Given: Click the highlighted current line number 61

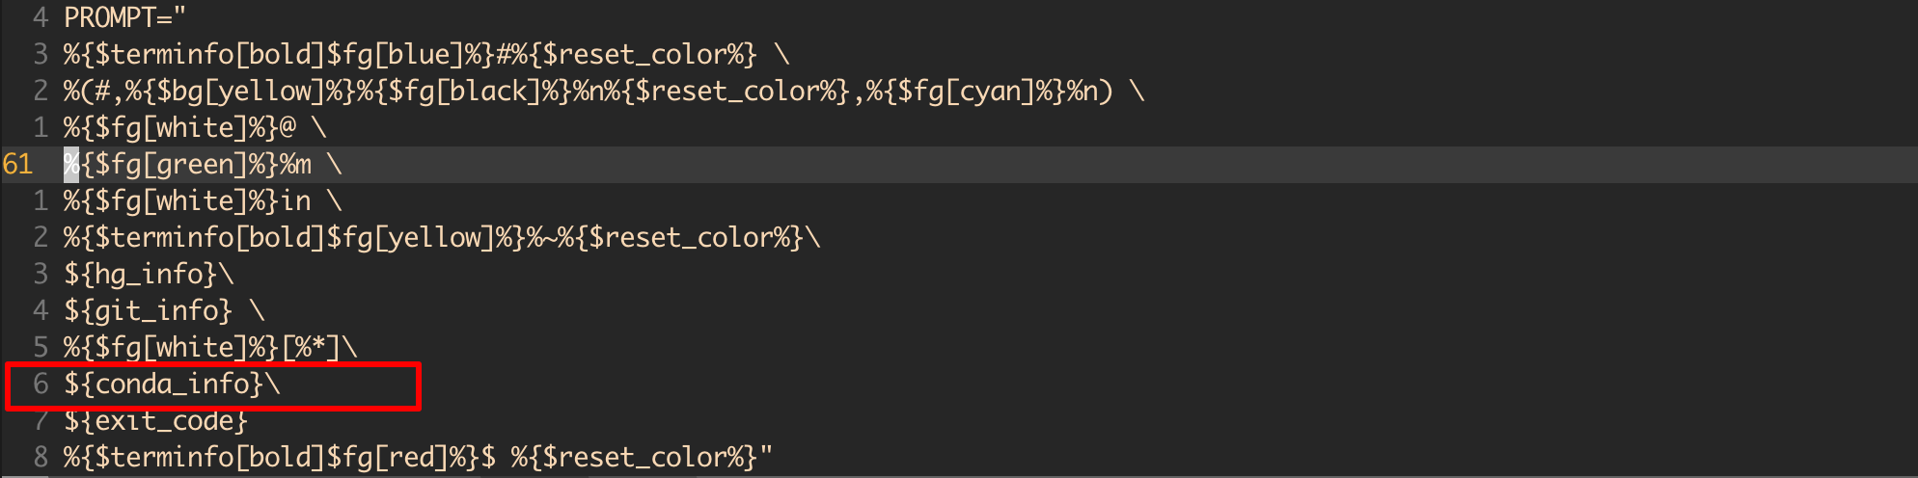Looking at the screenshot, I should coord(18,165).
